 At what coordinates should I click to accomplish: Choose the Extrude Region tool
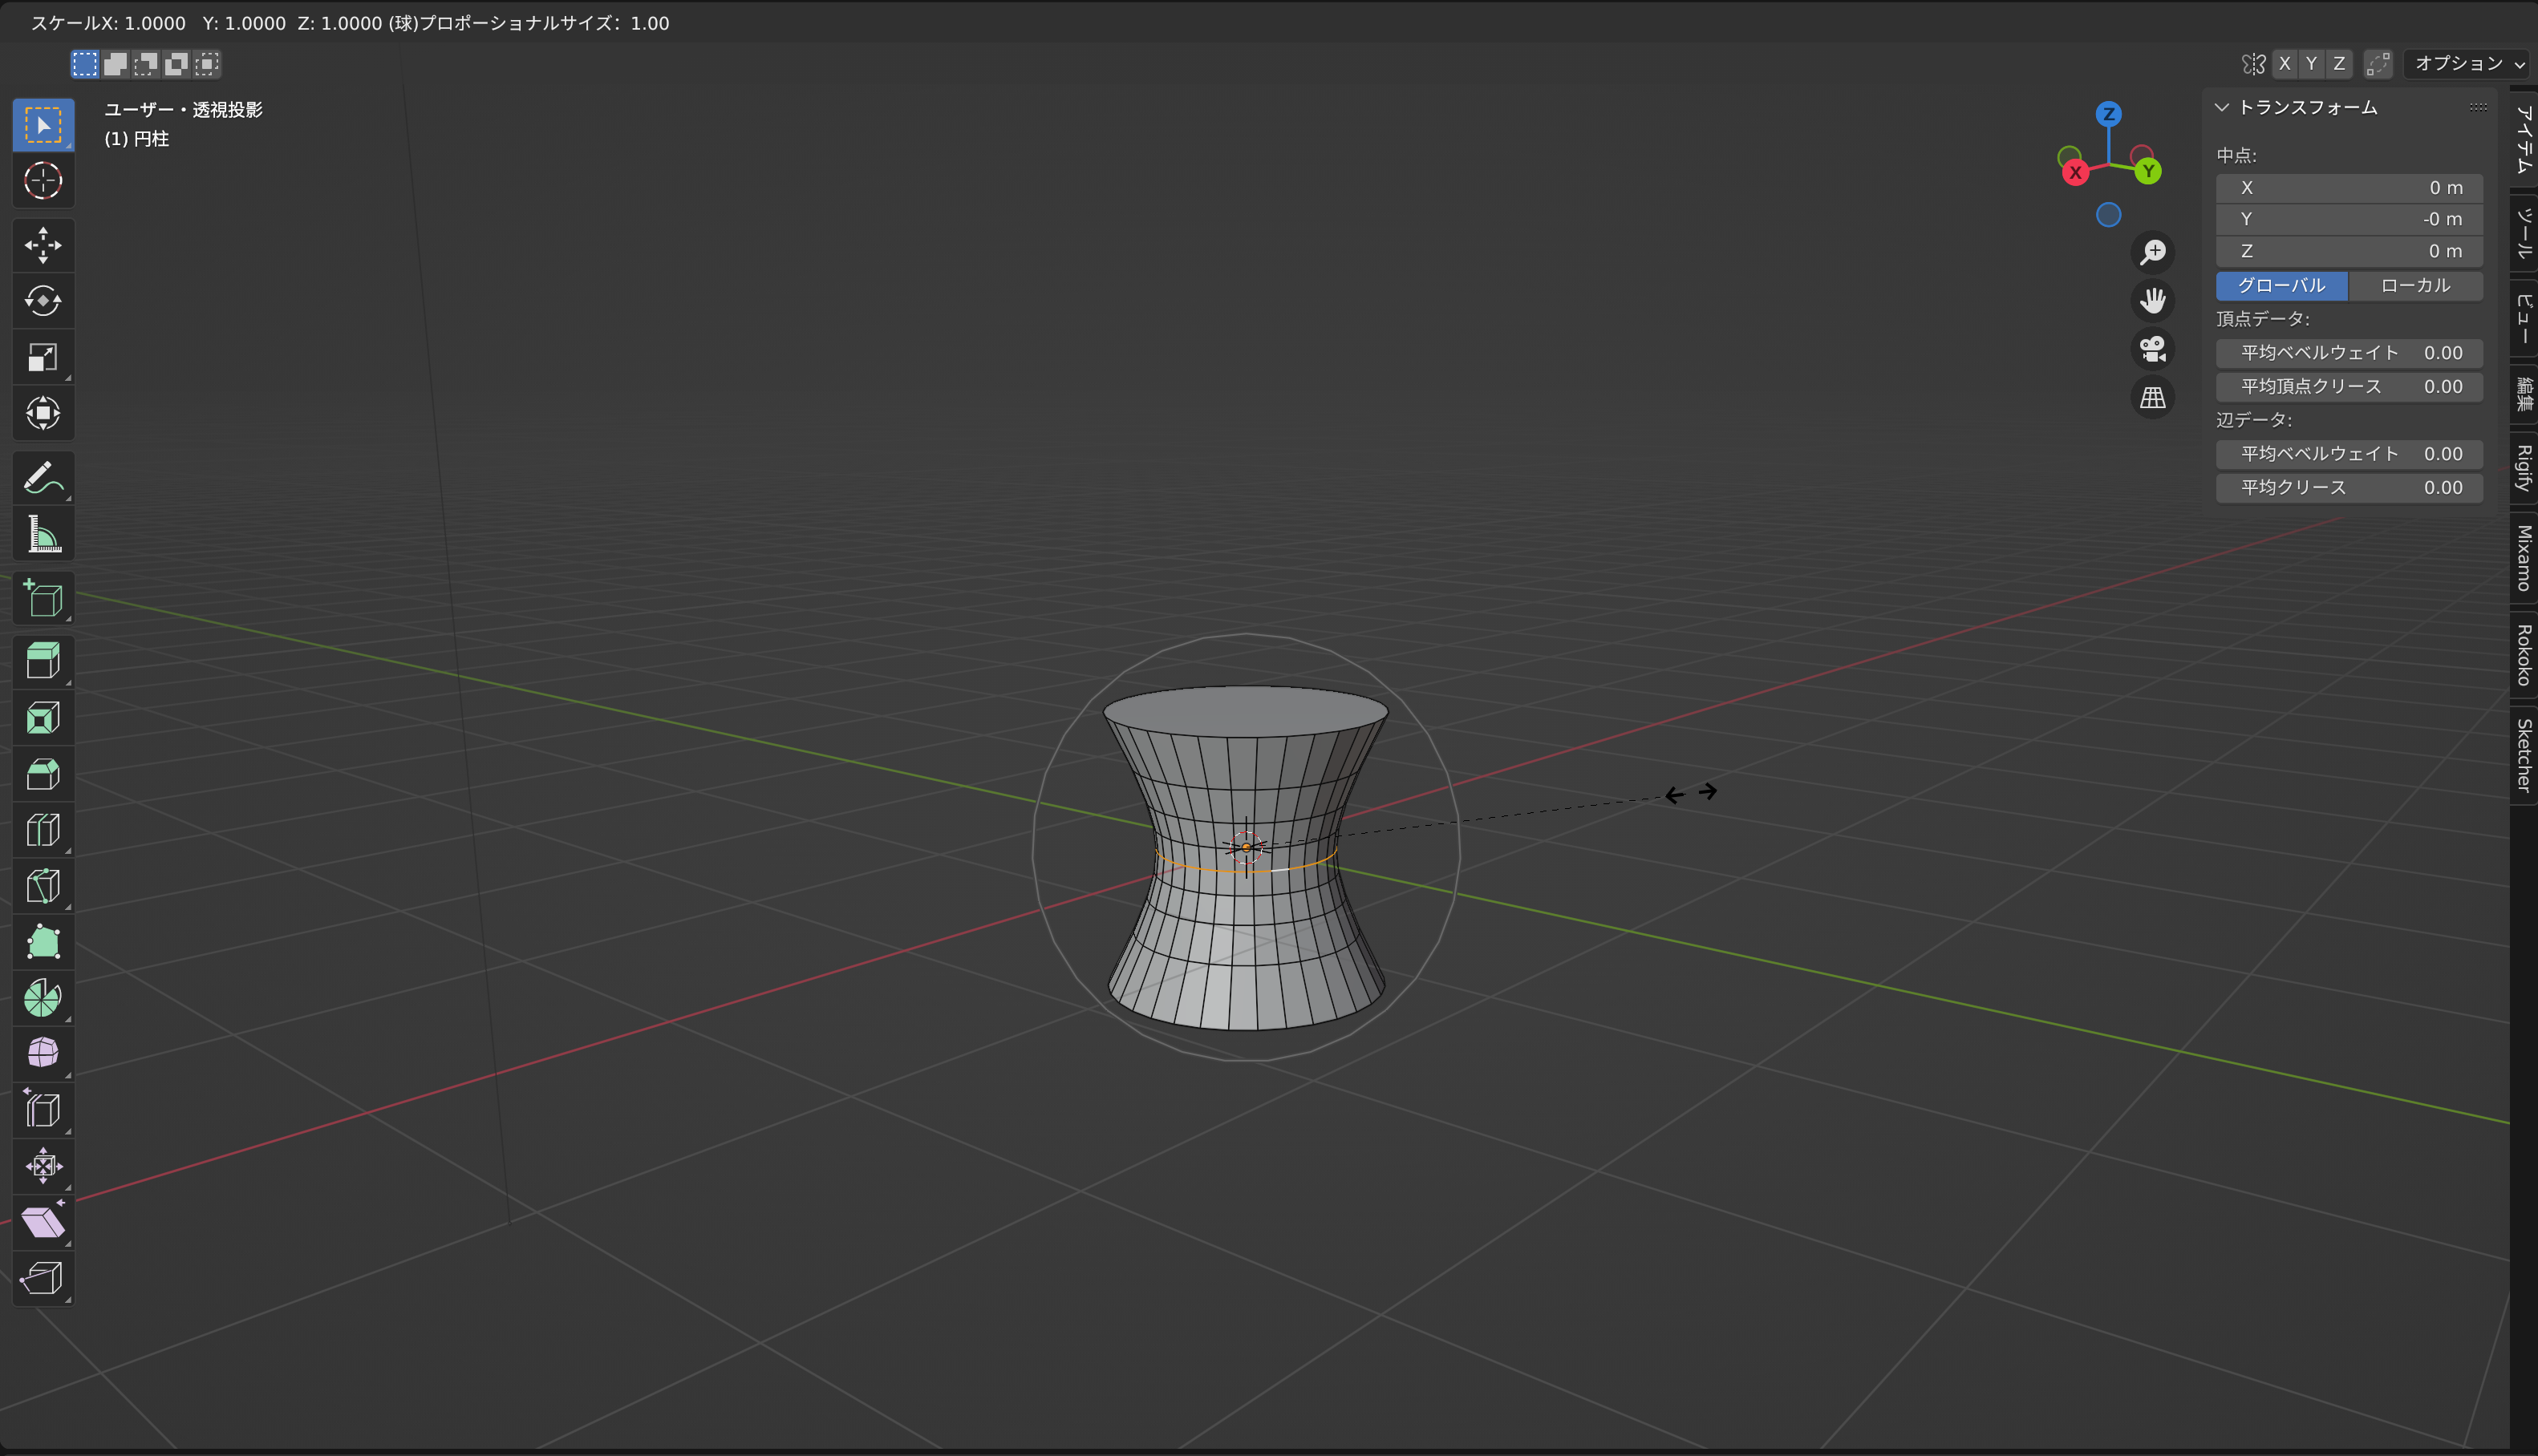(x=43, y=662)
